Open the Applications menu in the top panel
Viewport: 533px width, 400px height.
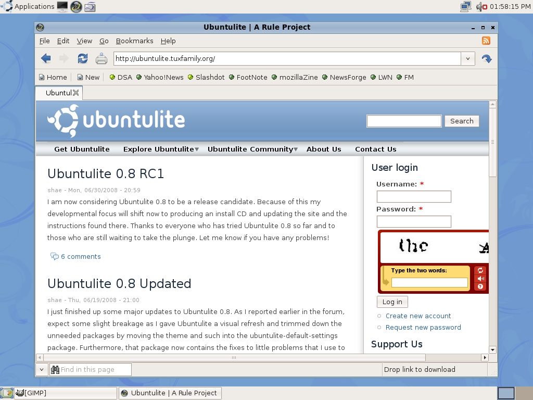click(x=28, y=6)
